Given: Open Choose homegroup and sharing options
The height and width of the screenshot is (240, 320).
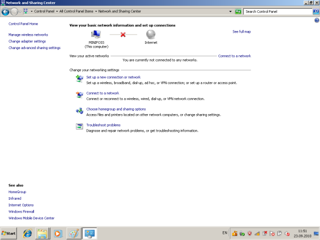Looking at the screenshot, I should (116, 109).
